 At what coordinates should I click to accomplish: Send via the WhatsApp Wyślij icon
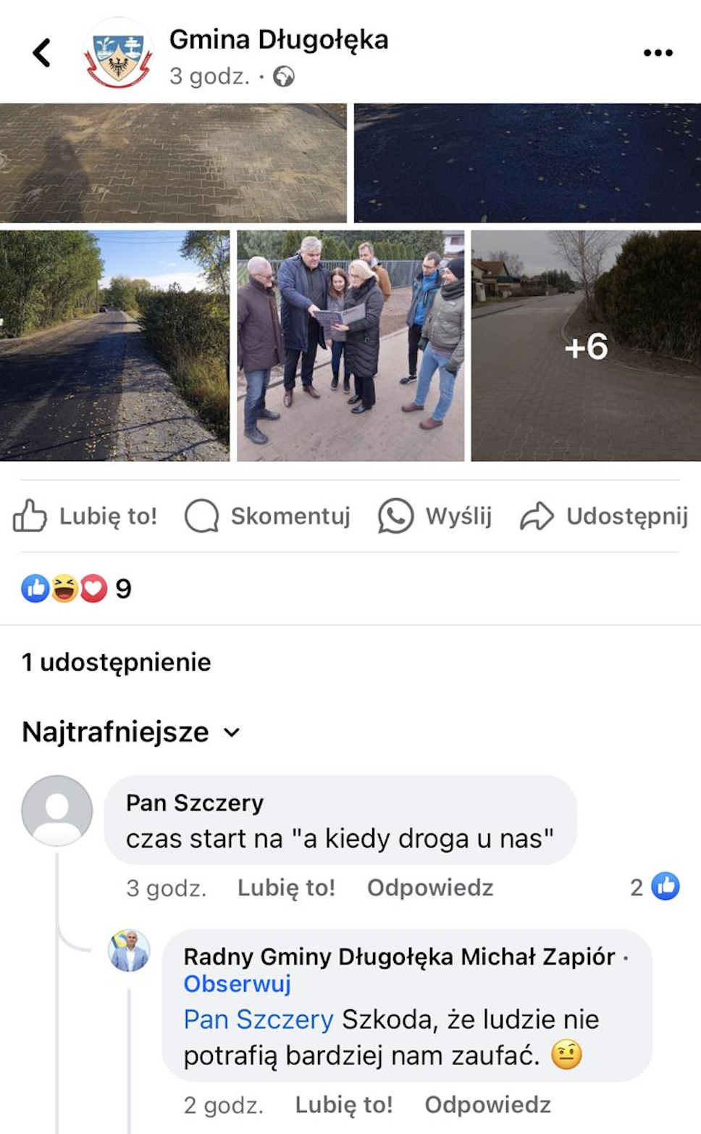(395, 516)
